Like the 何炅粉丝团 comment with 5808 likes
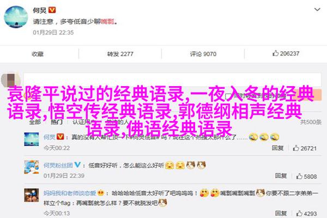 click(306, 176)
